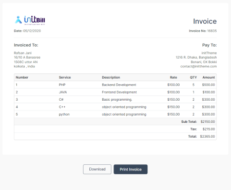Select the PHP service row
The width and height of the screenshot is (231, 190).
115,85
